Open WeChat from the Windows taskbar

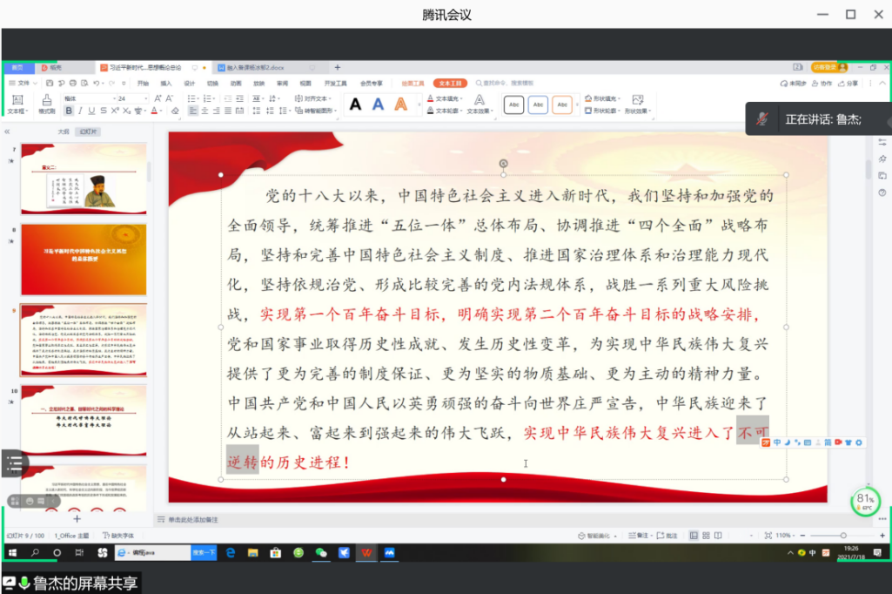(x=321, y=553)
